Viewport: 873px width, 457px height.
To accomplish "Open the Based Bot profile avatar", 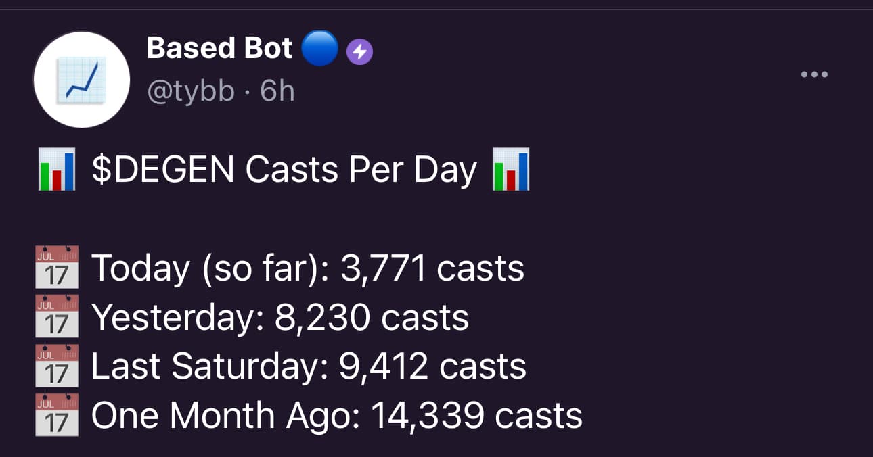I will (x=81, y=79).
